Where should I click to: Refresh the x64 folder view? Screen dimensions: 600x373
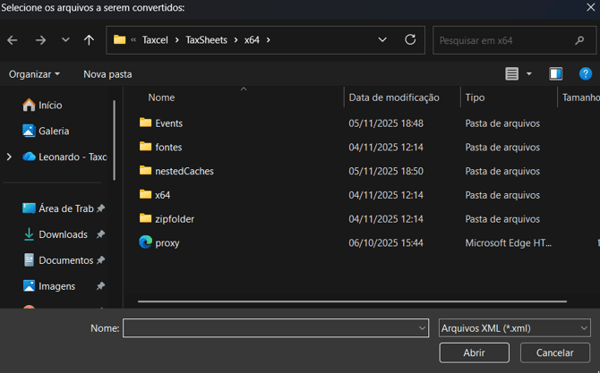click(410, 40)
